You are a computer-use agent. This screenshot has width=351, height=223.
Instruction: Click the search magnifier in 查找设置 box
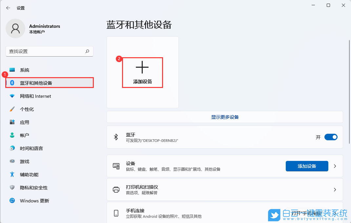click(87, 51)
